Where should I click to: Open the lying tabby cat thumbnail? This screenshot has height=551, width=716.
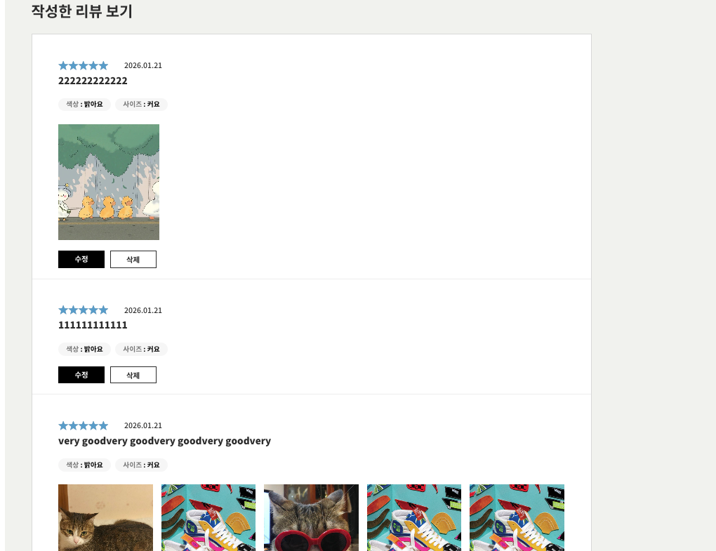[x=105, y=518]
